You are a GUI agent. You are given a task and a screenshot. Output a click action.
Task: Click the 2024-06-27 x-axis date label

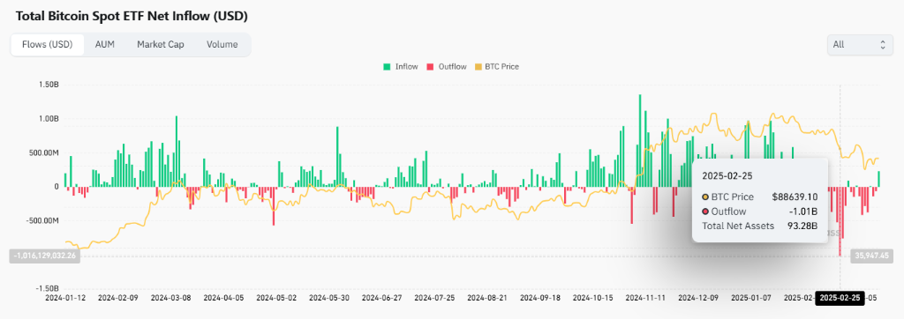(380, 298)
